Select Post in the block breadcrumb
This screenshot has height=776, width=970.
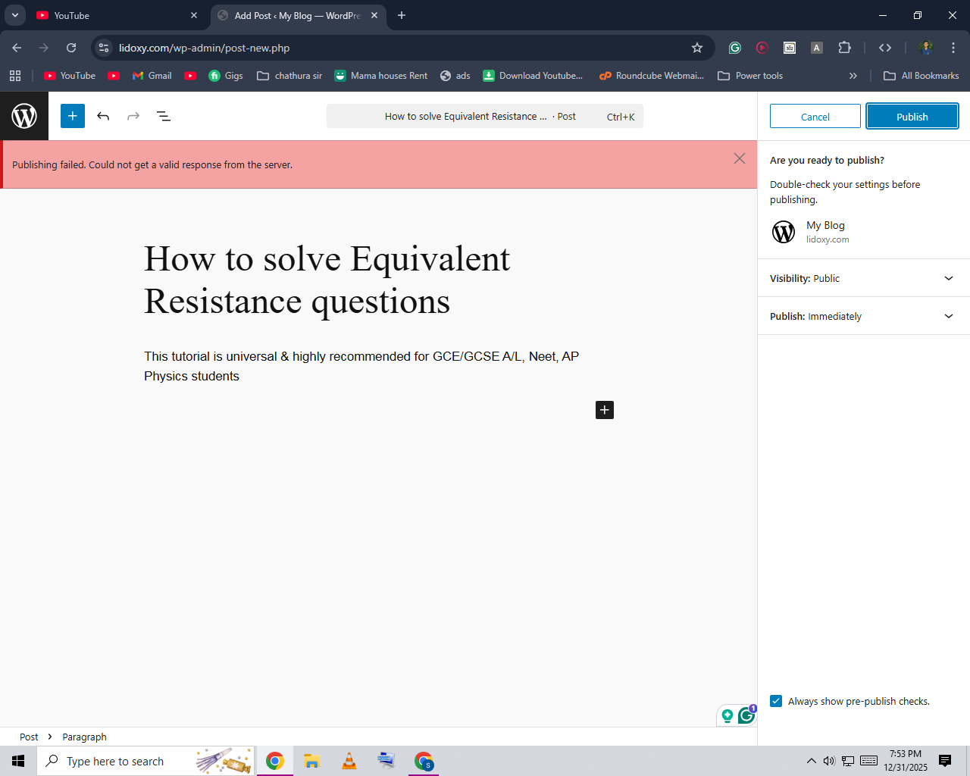pos(29,737)
